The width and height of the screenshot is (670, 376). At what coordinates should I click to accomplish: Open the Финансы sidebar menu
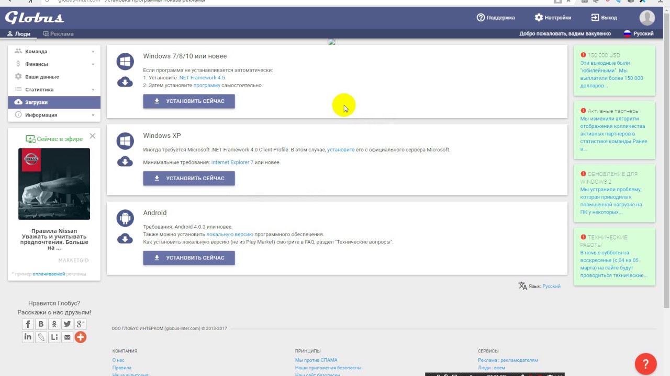tap(54, 64)
